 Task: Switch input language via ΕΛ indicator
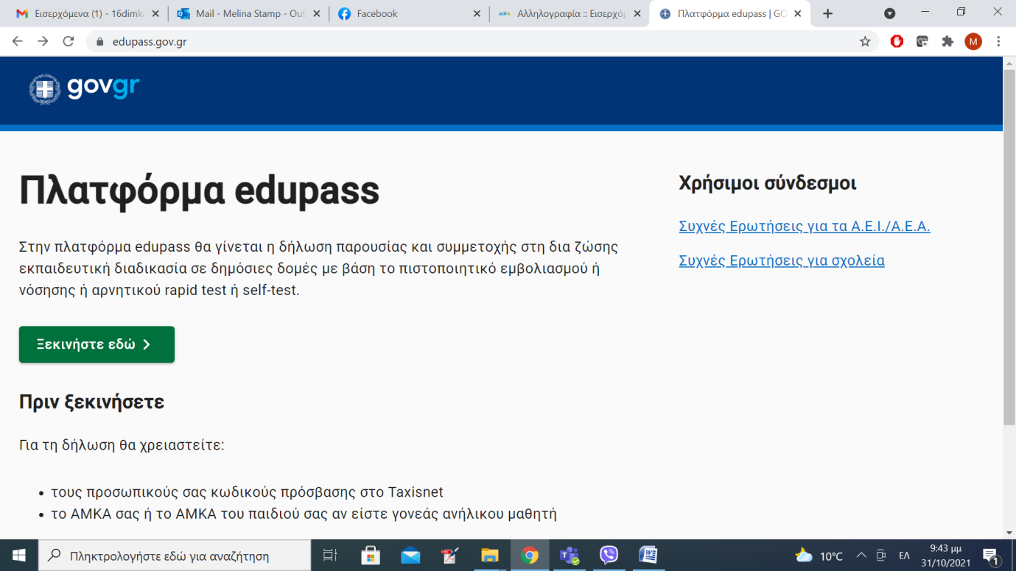[x=904, y=556]
